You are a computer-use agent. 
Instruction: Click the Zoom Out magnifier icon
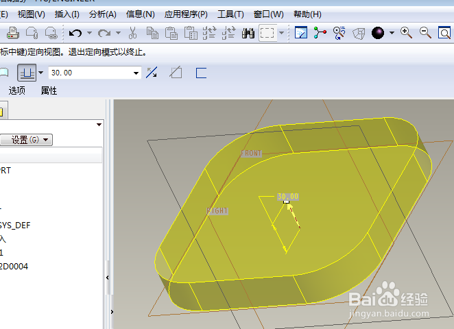click(425, 33)
